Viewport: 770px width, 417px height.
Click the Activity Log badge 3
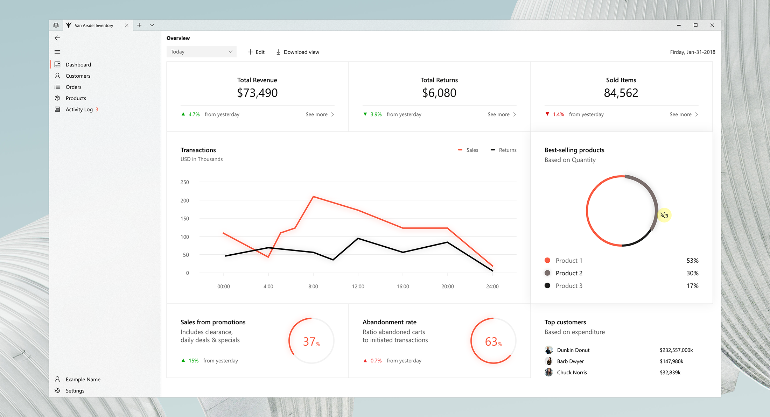[97, 109]
